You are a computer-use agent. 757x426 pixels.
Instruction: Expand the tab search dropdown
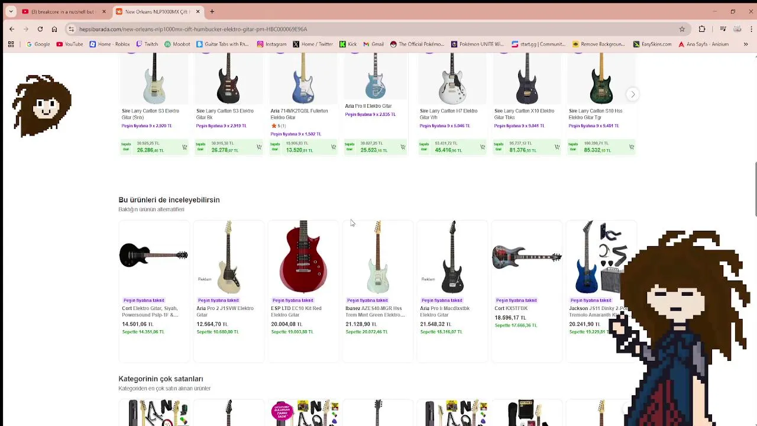point(11,11)
